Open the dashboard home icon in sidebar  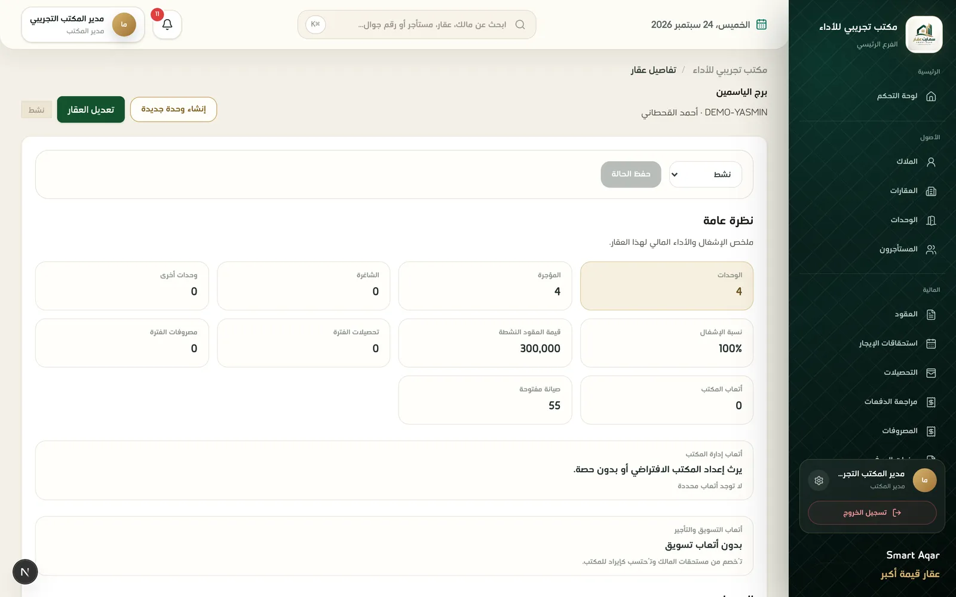pos(931,96)
